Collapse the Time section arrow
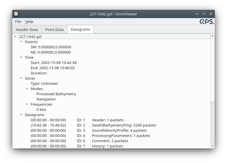 pos(21,58)
